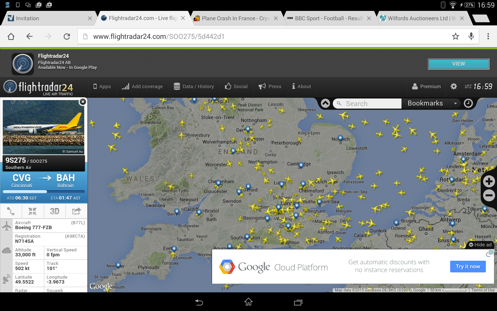
Task: Hide the ad using Hide ad toggle
Action: point(480,245)
